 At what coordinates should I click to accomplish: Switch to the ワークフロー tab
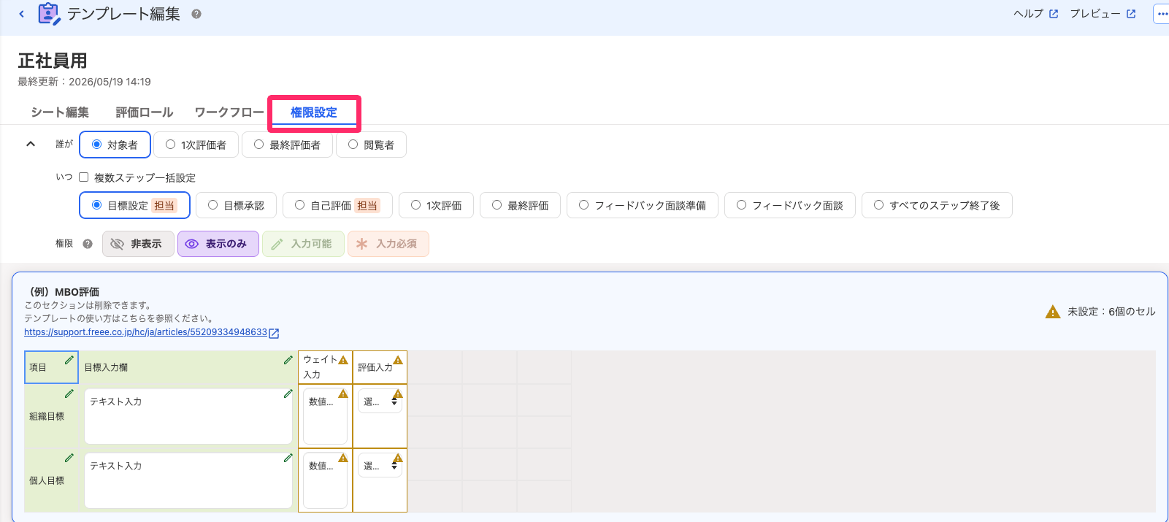click(229, 112)
